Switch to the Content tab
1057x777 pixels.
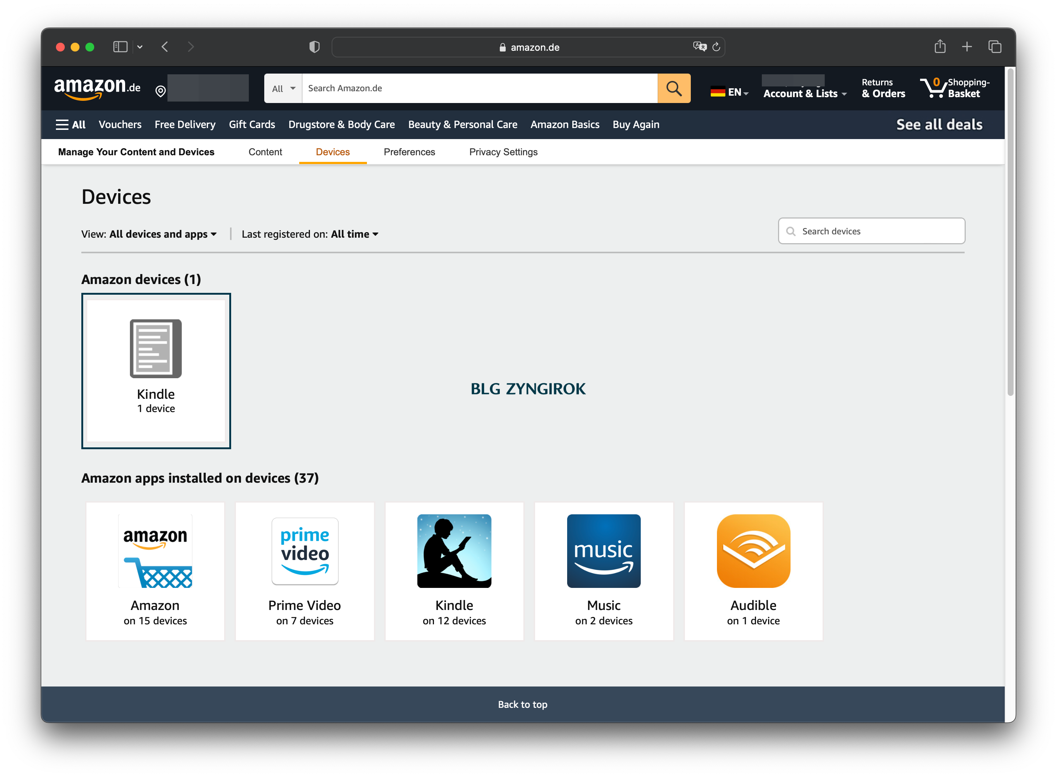pos(265,152)
